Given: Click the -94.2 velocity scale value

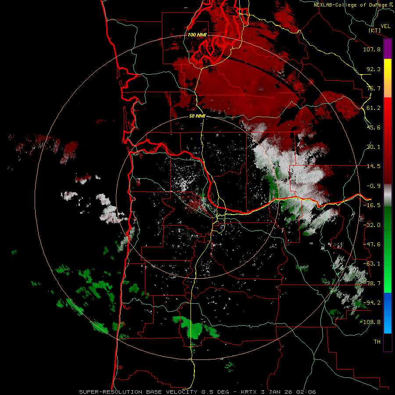Looking at the screenshot, I should point(372,303).
